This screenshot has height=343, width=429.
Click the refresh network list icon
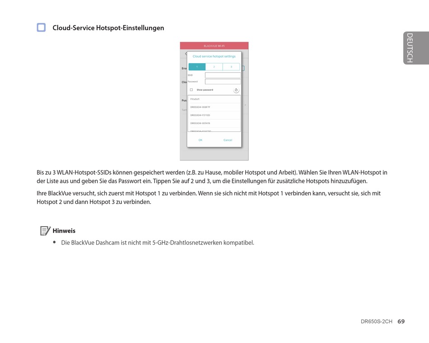click(236, 90)
